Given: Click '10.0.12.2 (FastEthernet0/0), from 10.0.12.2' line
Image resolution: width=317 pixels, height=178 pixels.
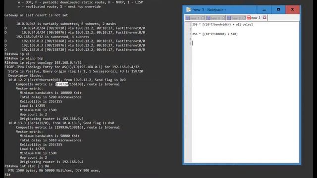Looking at the screenshot, I should (67, 80).
